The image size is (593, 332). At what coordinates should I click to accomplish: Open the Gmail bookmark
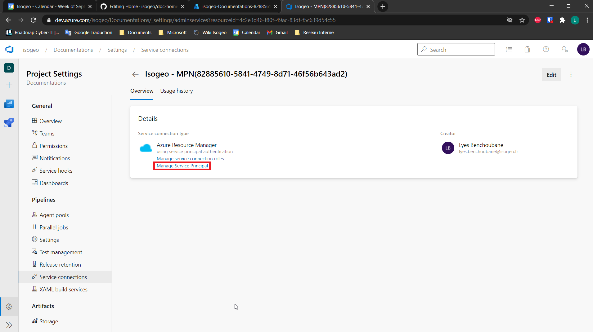pos(277,33)
